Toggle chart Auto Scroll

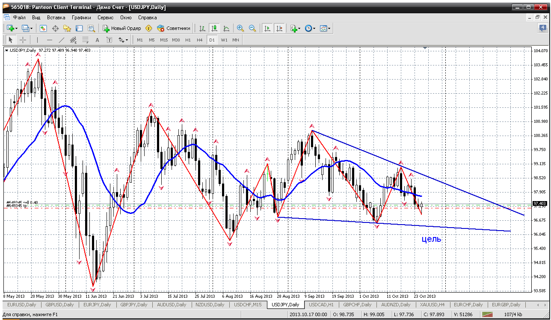pos(267,28)
